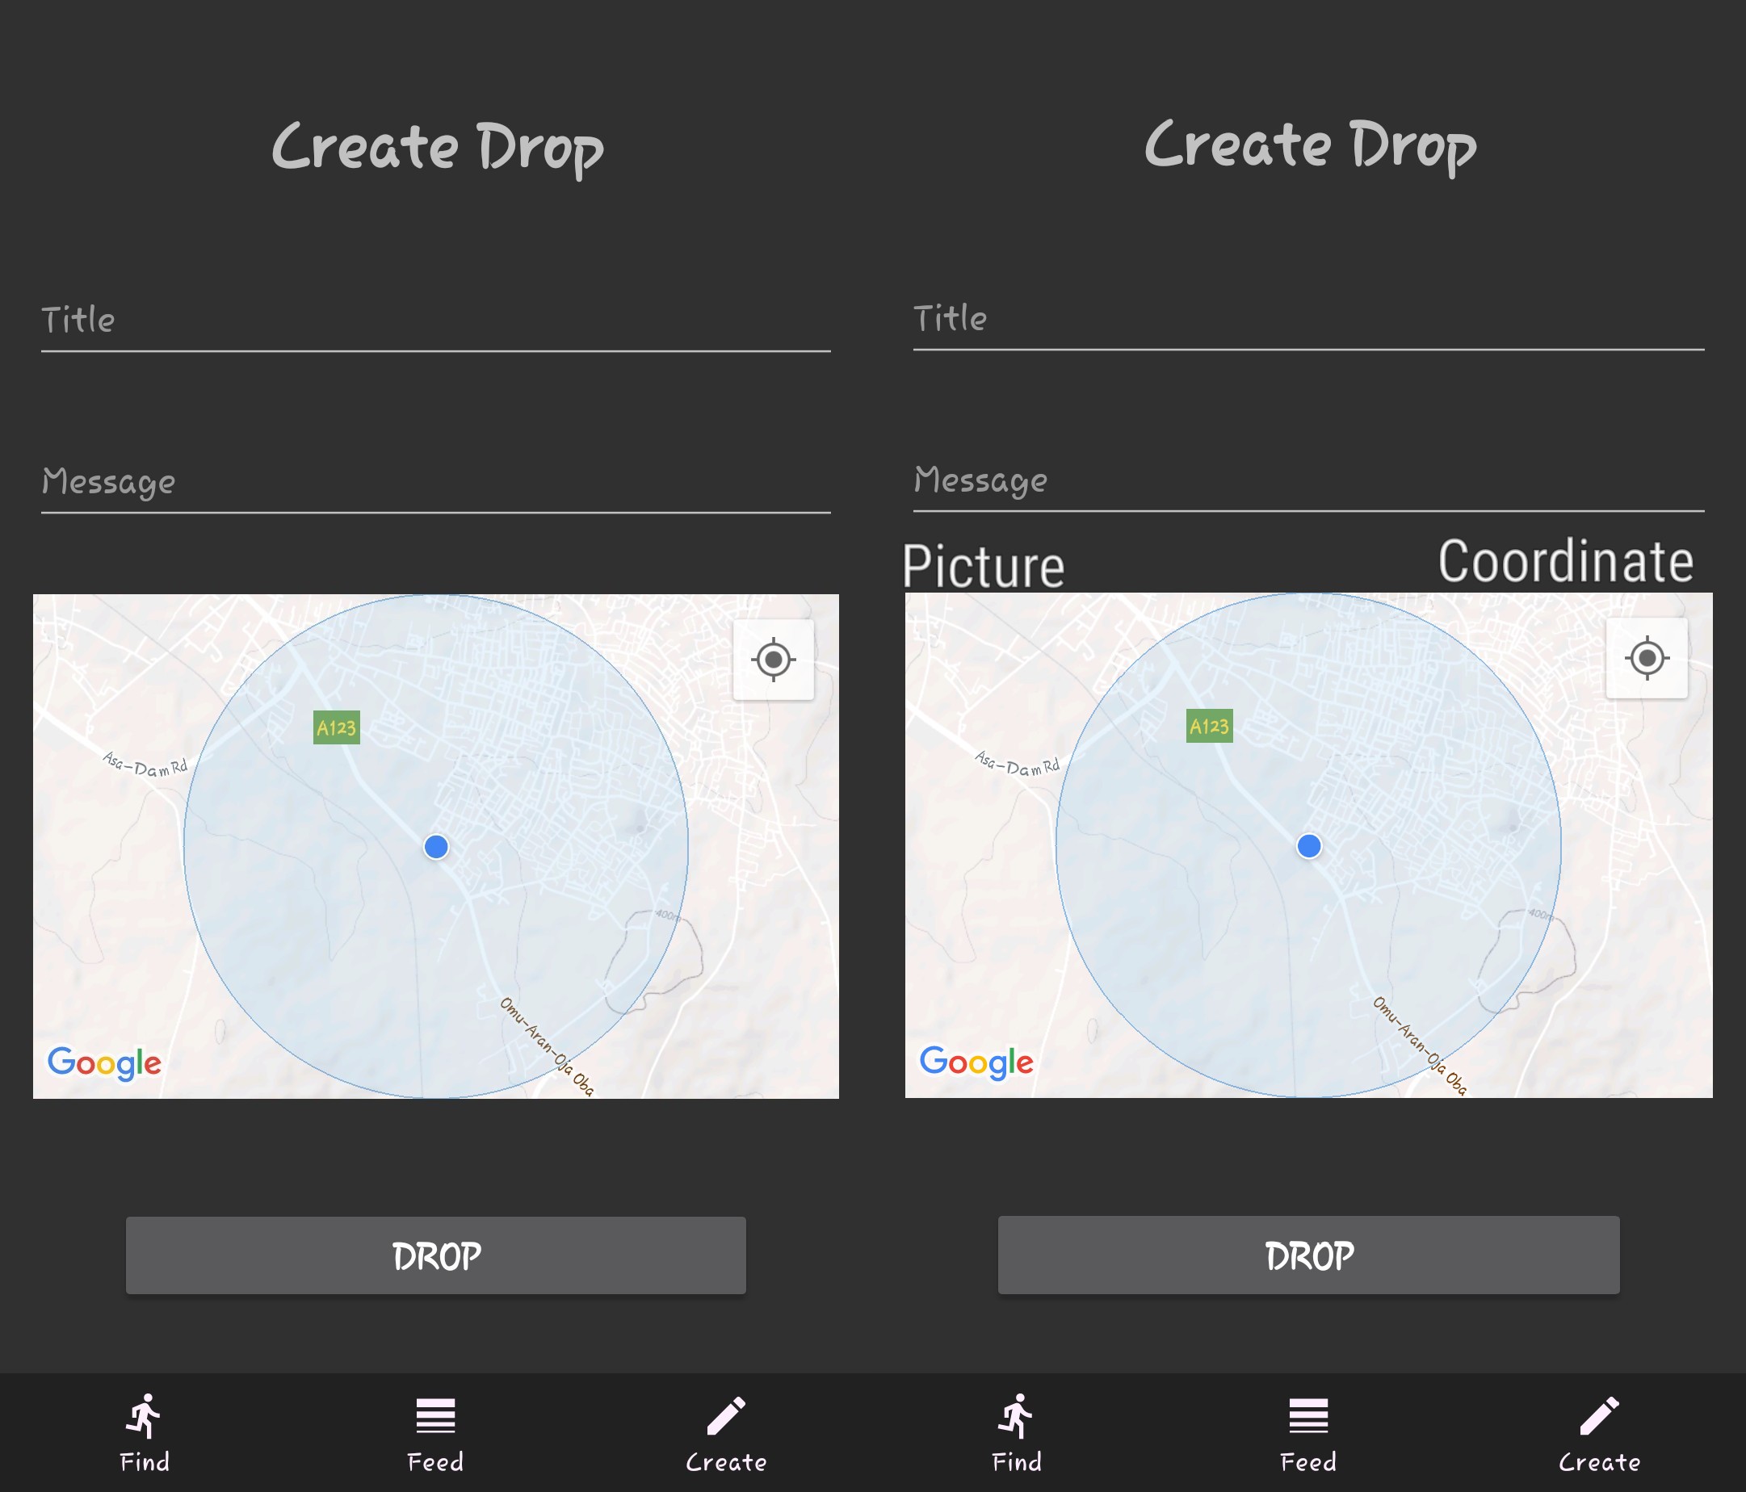Click the A123 road marker on left map

click(336, 728)
